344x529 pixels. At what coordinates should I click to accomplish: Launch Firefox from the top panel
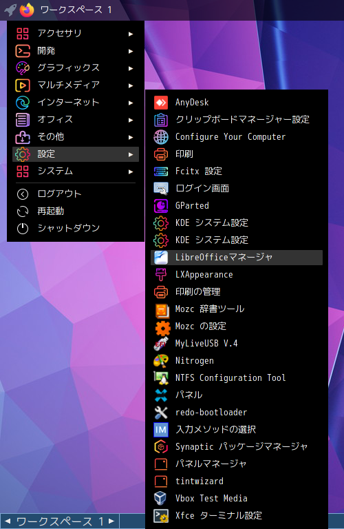coord(27,10)
